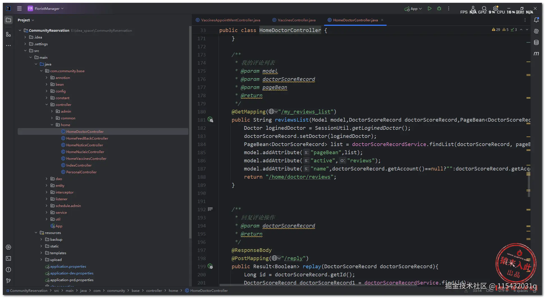Click the editor vertical scrollbar thumb
545x298 pixels.
pos(528,183)
